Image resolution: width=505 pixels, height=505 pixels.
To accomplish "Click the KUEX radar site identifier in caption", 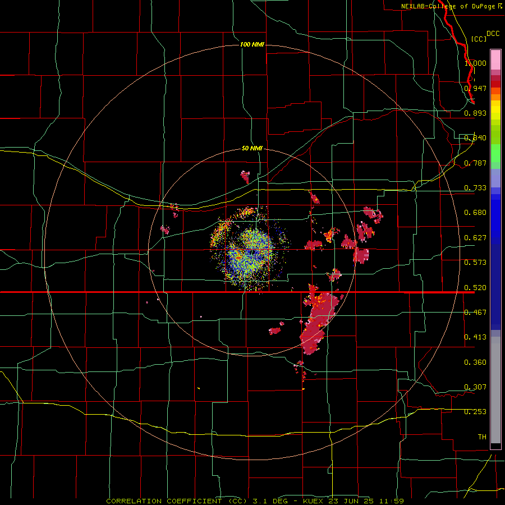I will pyautogui.click(x=314, y=501).
